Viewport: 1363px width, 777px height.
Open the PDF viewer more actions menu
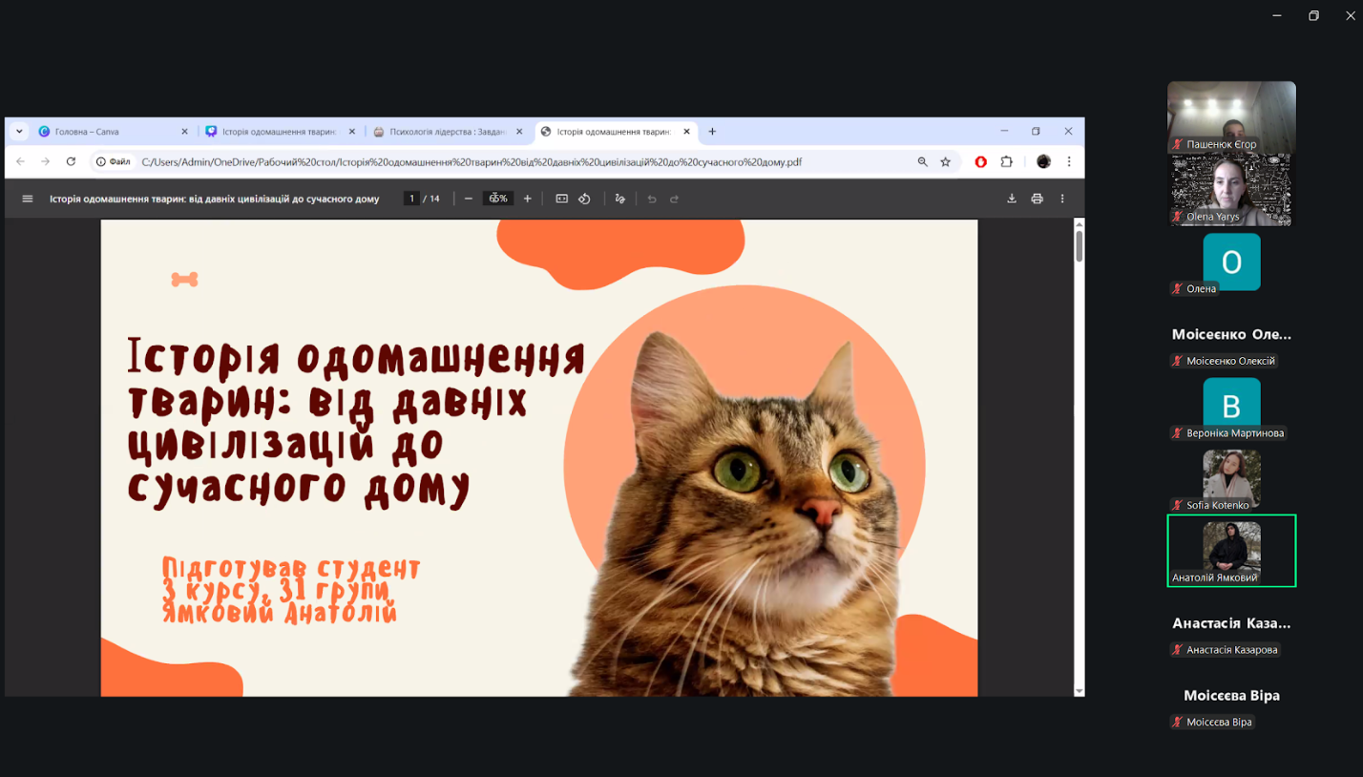point(1062,199)
